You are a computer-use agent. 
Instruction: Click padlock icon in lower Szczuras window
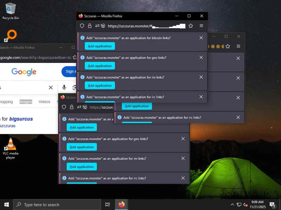coord(72,107)
